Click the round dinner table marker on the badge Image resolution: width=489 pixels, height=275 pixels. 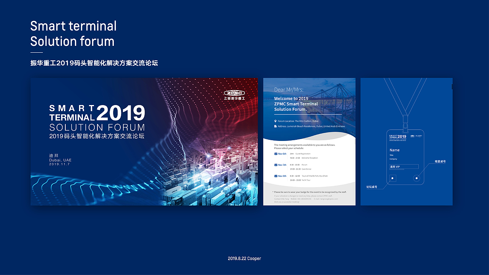[417, 178]
